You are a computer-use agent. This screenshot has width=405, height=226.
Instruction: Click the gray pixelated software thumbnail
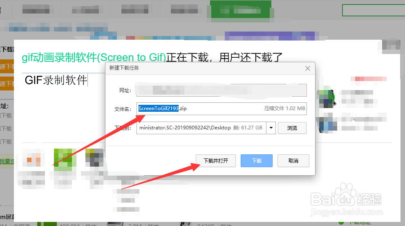click(x=94, y=158)
